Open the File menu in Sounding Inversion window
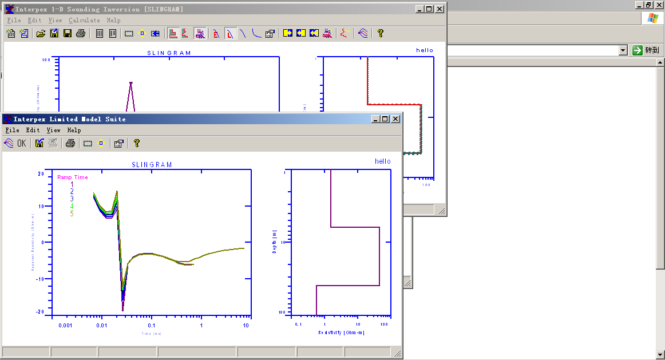Viewport: 665px width, 360px height. 14,21
